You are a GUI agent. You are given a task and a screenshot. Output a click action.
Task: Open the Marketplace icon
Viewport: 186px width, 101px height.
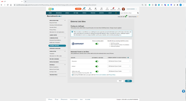(113, 9)
